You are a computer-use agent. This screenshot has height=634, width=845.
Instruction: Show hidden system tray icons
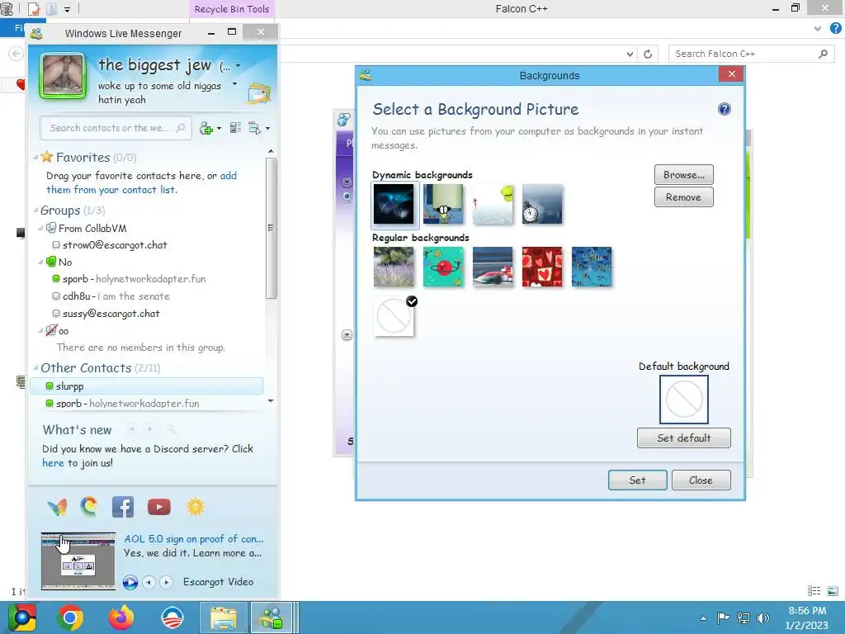(703, 618)
